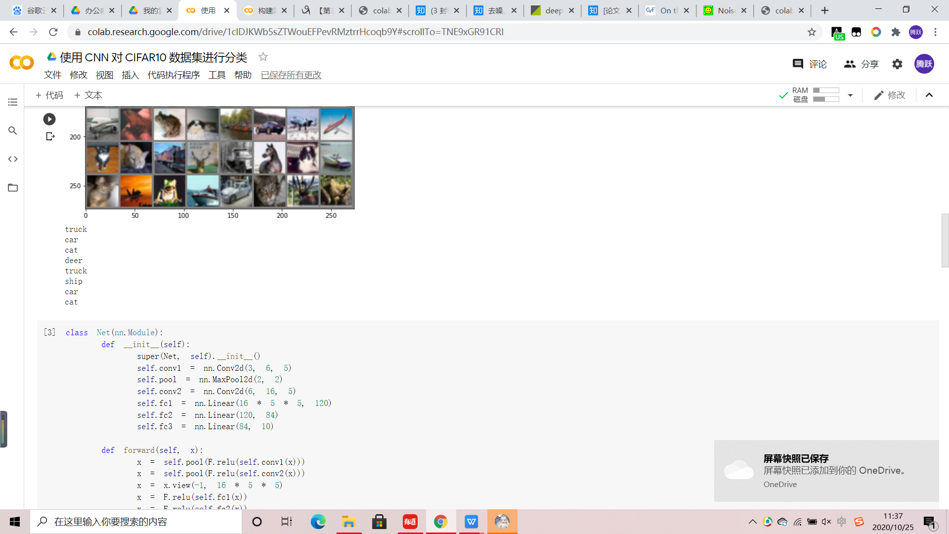Open the 工具 menu

click(216, 75)
